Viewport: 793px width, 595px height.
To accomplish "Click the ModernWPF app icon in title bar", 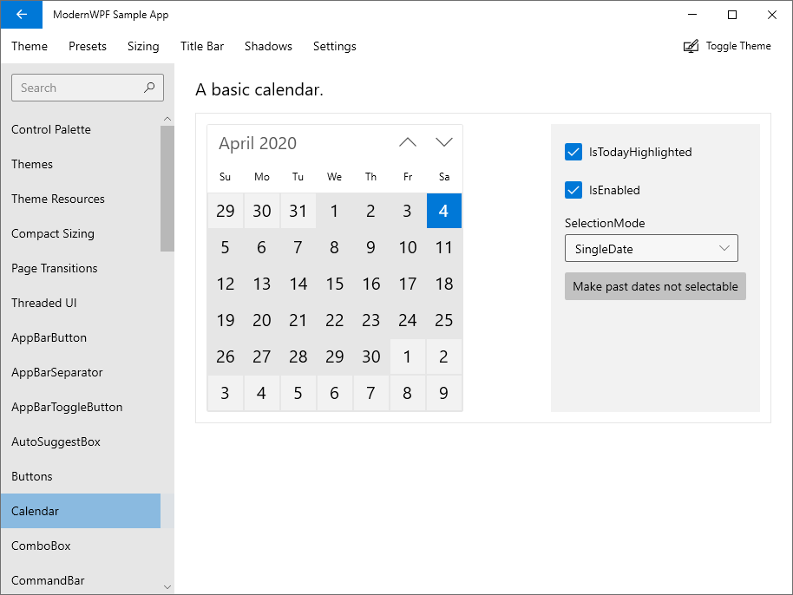I will point(21,14).
